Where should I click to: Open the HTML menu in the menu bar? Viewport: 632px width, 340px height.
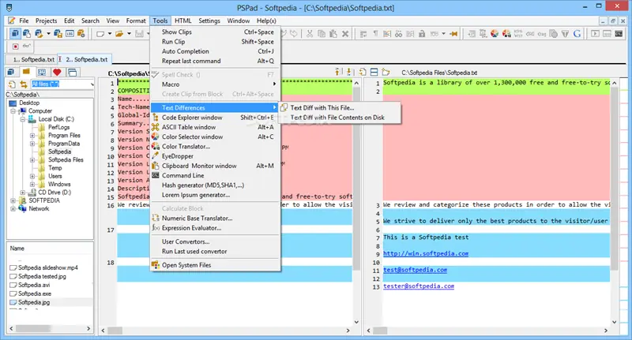point(183,21)
